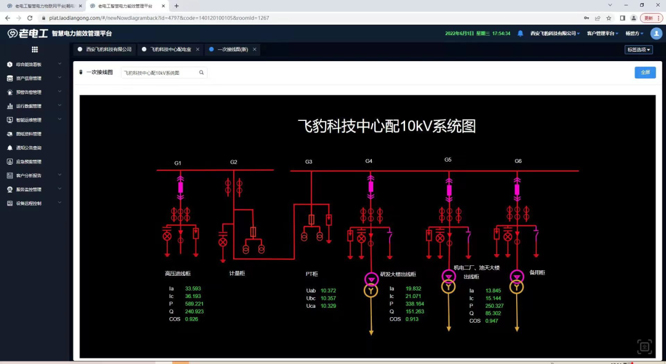Screen dimensions: 666x364
Task: Click the 通知公告查询 bell icon in sidebar
Action: pyautogui.click(x=10, y=148)
